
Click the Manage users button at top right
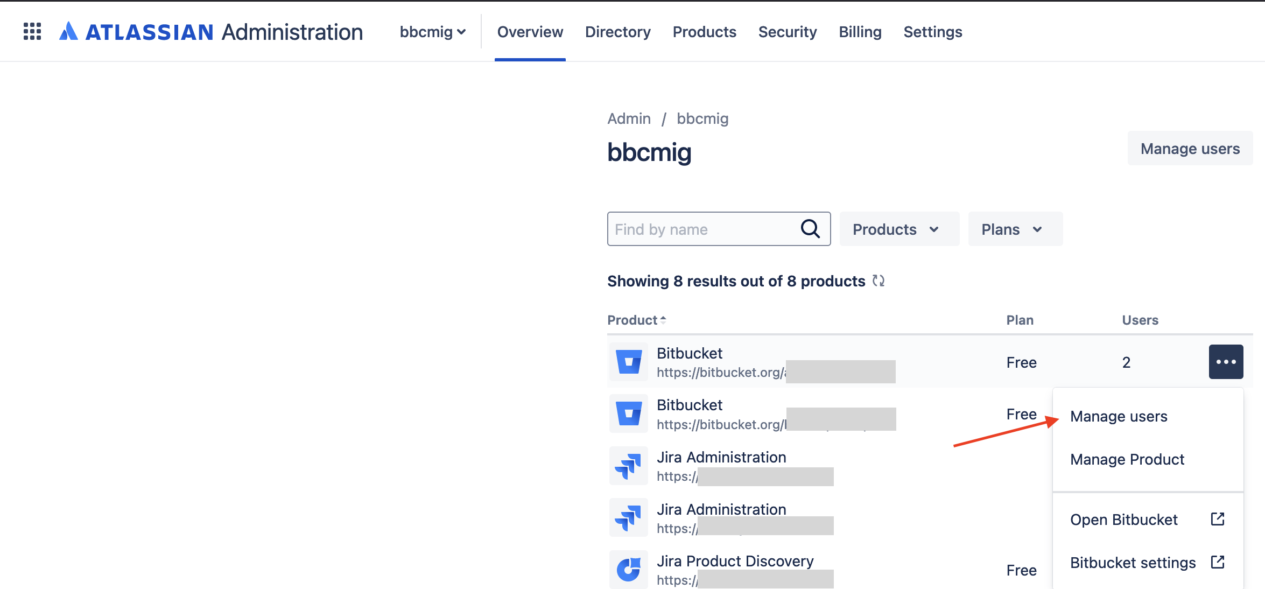click(x=1190, y=149)
